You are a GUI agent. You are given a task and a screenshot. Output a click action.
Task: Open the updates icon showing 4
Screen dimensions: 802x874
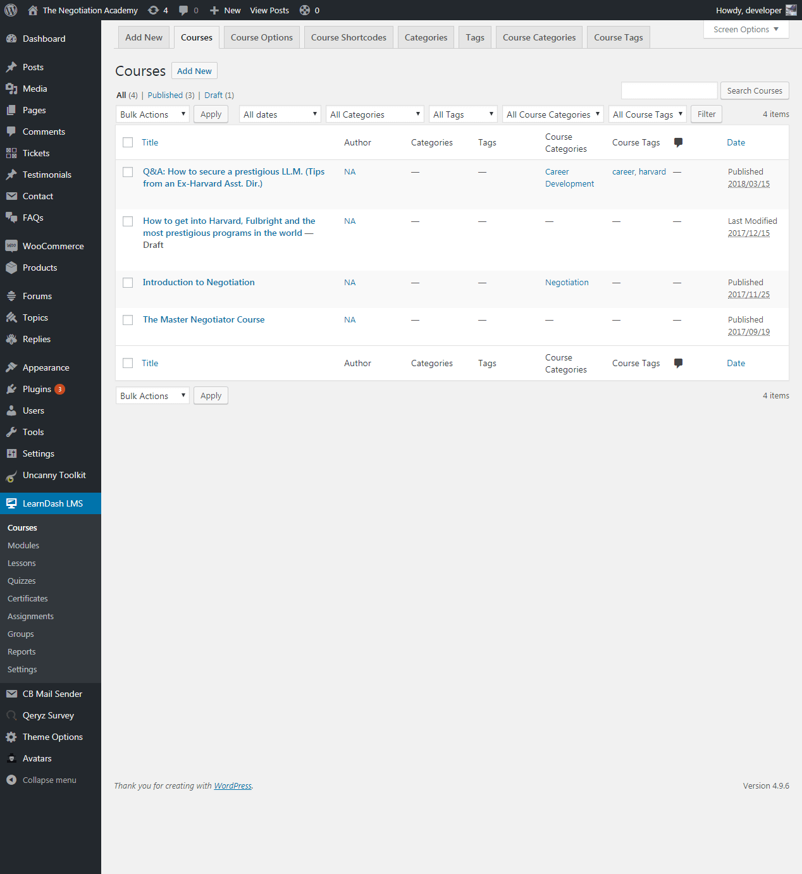(153, 10)
